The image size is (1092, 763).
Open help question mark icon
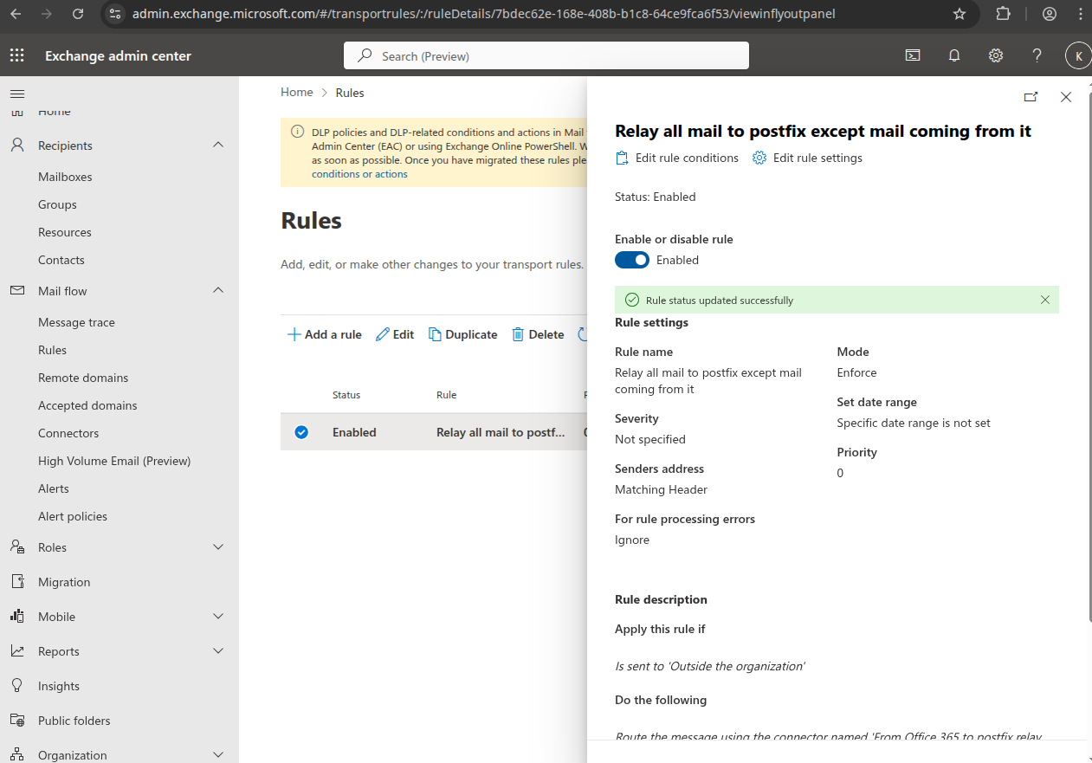pos(1037,55)
